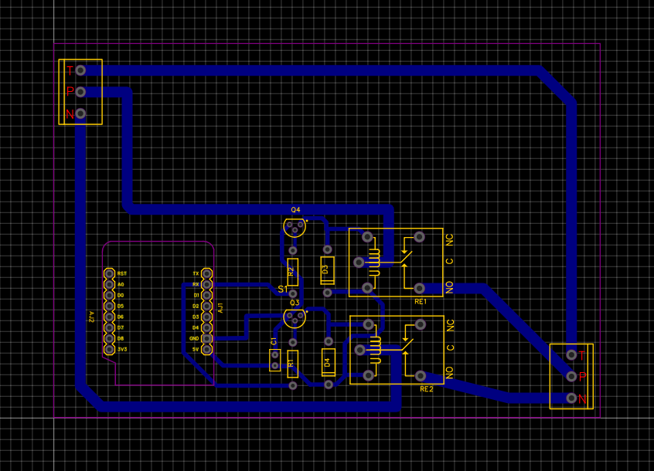
Task: Select the C1 capacitor footprint
Action: (x=275, y=361)
